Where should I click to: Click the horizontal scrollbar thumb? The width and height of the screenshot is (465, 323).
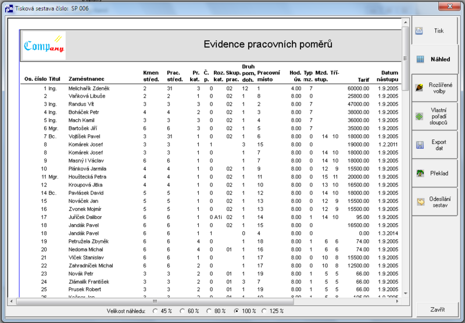click(x=155, y=302)
